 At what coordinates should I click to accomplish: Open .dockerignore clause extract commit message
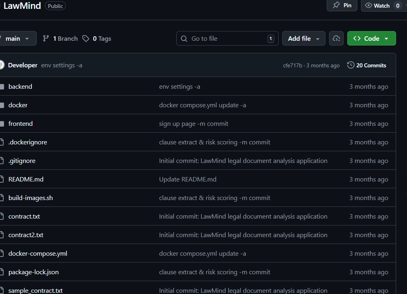click(215, 142)
